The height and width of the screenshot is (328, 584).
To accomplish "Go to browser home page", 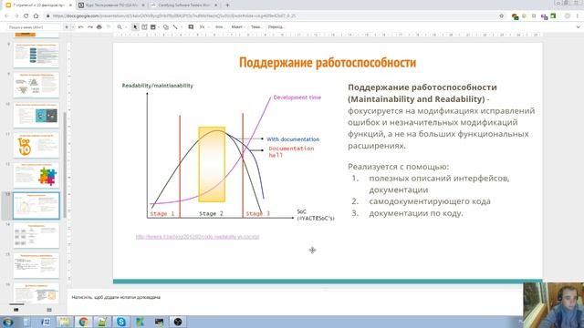I will pos(36,16).
